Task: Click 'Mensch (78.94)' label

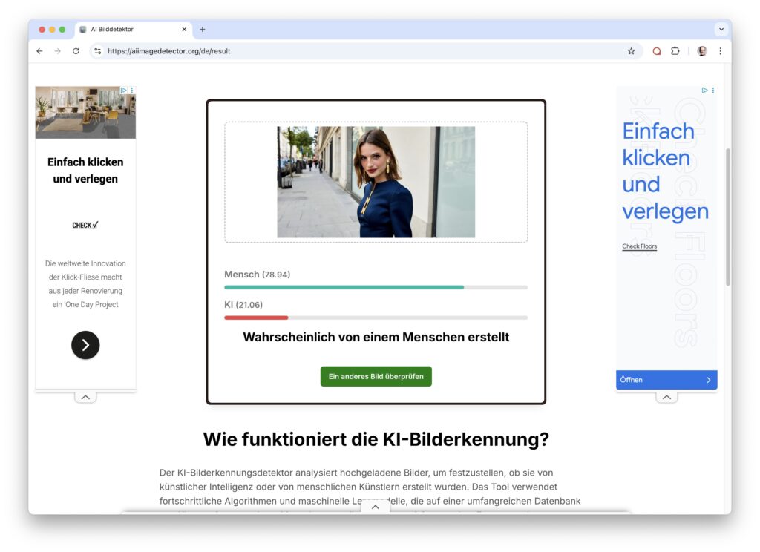Action: 257,275
